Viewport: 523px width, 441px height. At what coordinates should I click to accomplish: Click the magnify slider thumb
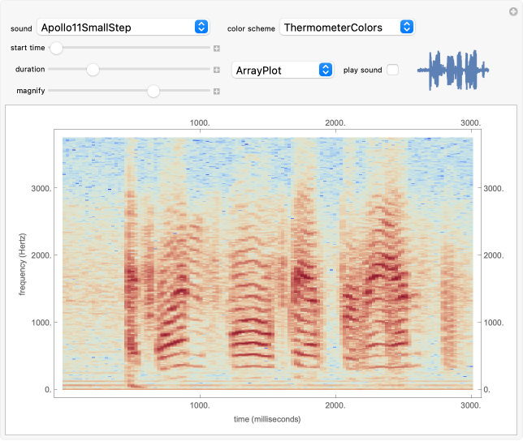[153, 91]
